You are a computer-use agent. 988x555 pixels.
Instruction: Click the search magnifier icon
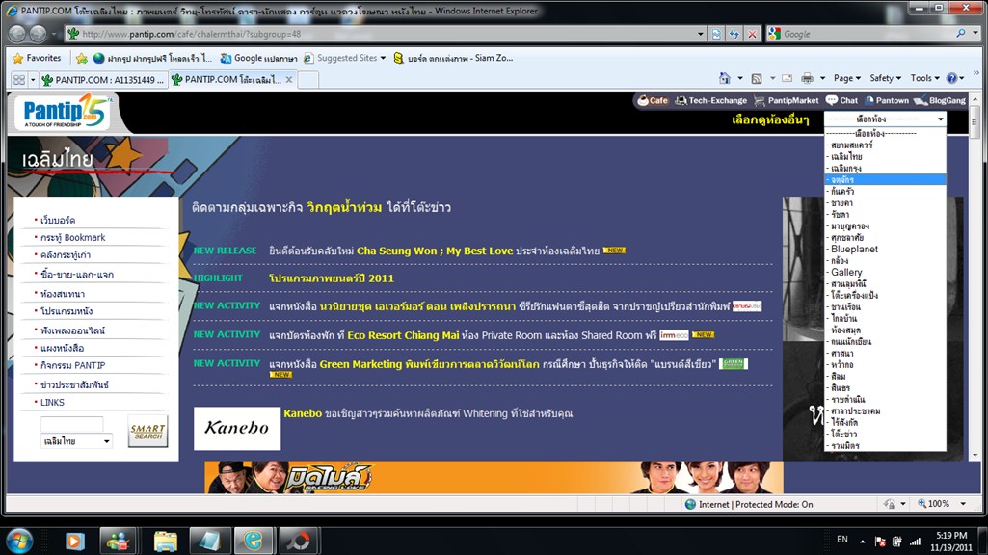[x=960, y=34]
